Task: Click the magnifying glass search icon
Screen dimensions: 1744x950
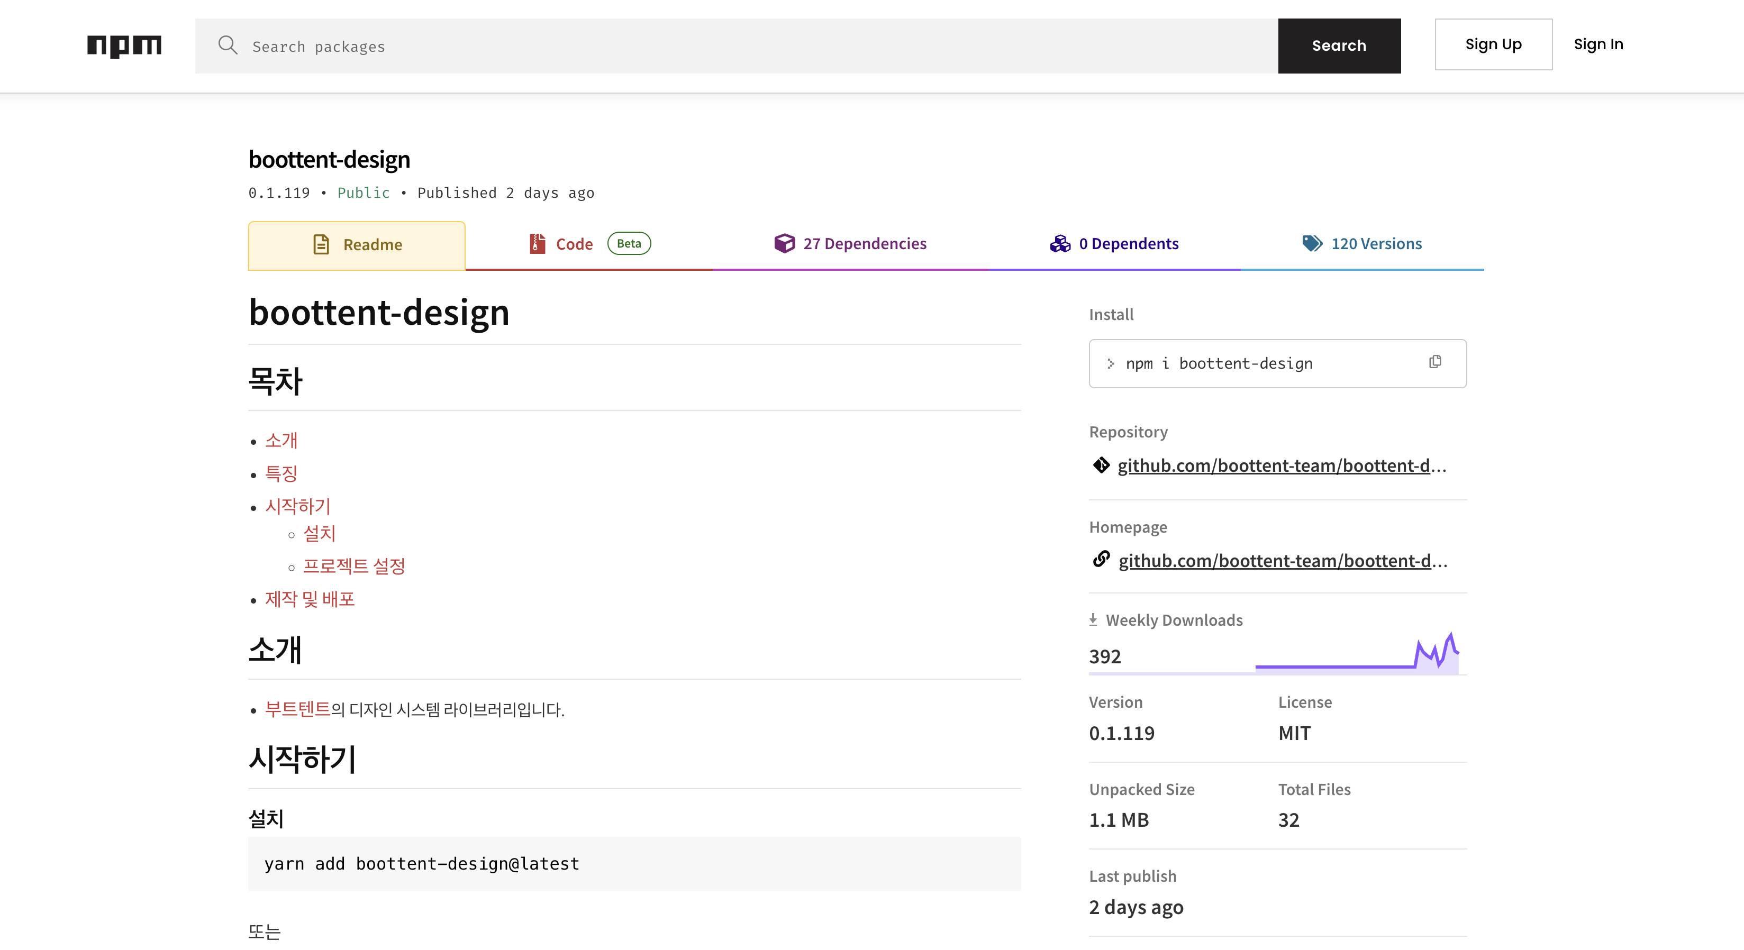Action: [x=228, y=45]
